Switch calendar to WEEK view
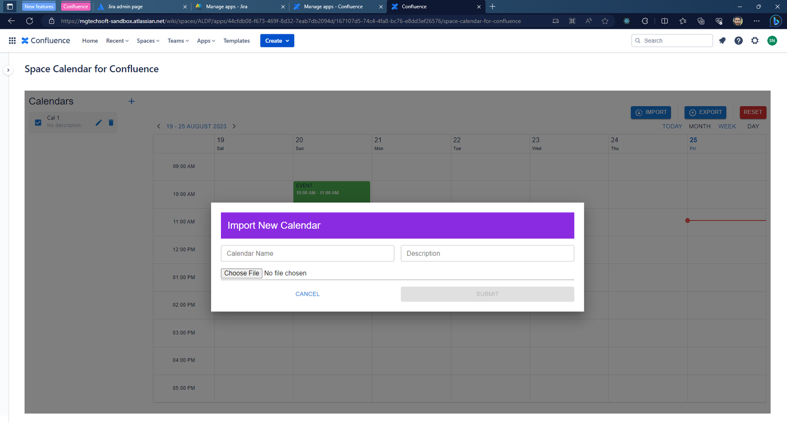787x423 pixels. 727,126
